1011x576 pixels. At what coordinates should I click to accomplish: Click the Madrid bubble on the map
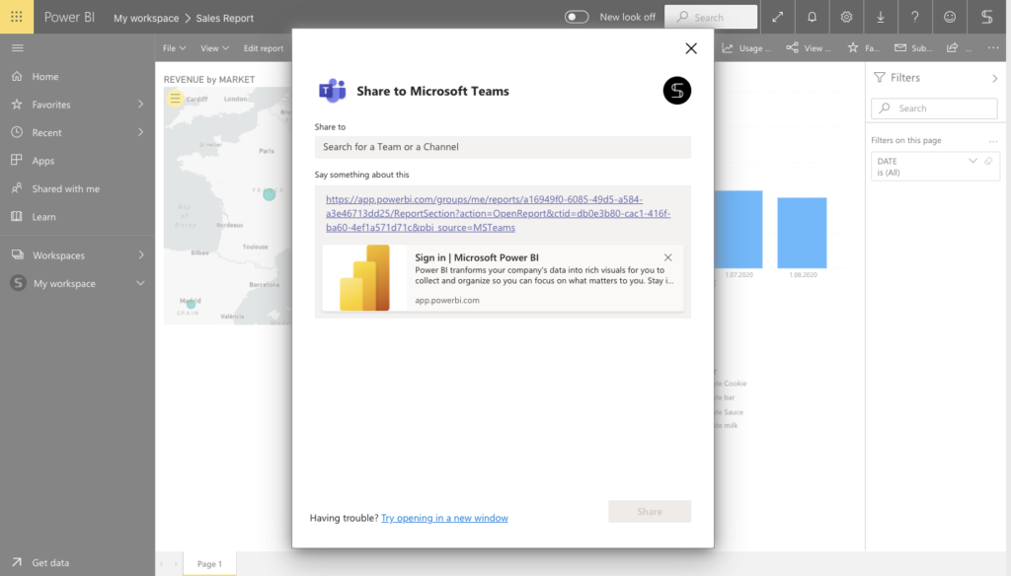pos(191,304)
